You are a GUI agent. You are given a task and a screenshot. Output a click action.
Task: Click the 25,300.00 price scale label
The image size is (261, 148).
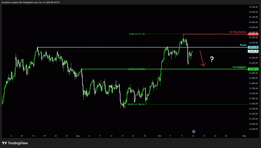pyautogui.click(x=253, y=7)
